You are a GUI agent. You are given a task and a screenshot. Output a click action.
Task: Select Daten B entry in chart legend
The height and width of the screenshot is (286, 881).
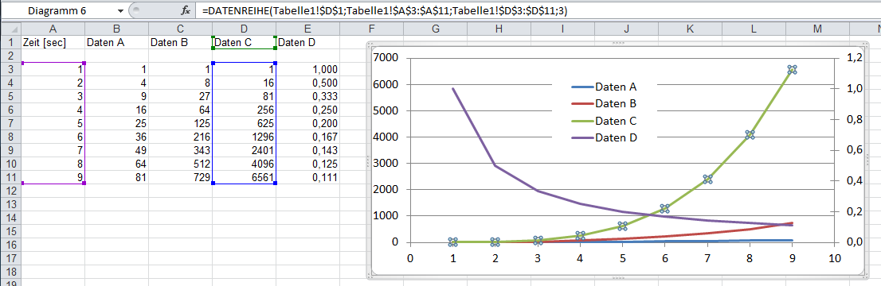[x=604, y=104]
